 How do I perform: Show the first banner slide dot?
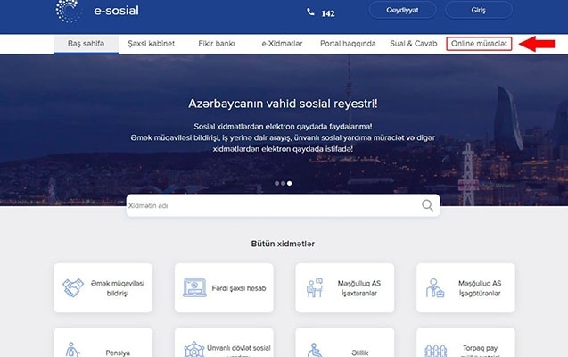pyautogui.click(x=276, y=183)
